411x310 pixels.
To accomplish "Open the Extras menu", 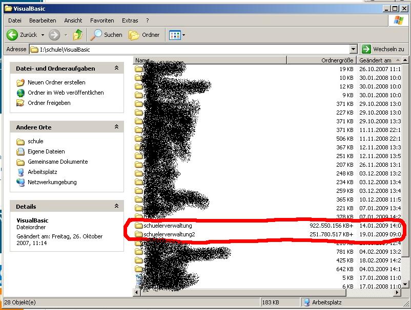I will [130, 20].
